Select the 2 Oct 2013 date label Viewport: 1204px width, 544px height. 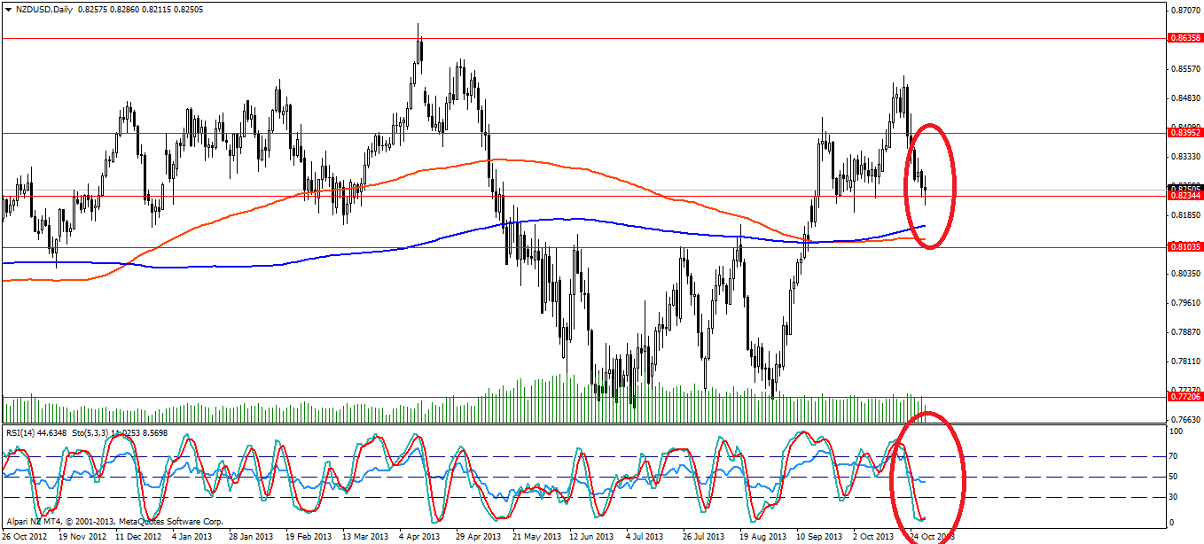pyautogui.click(x=873, y=537)
